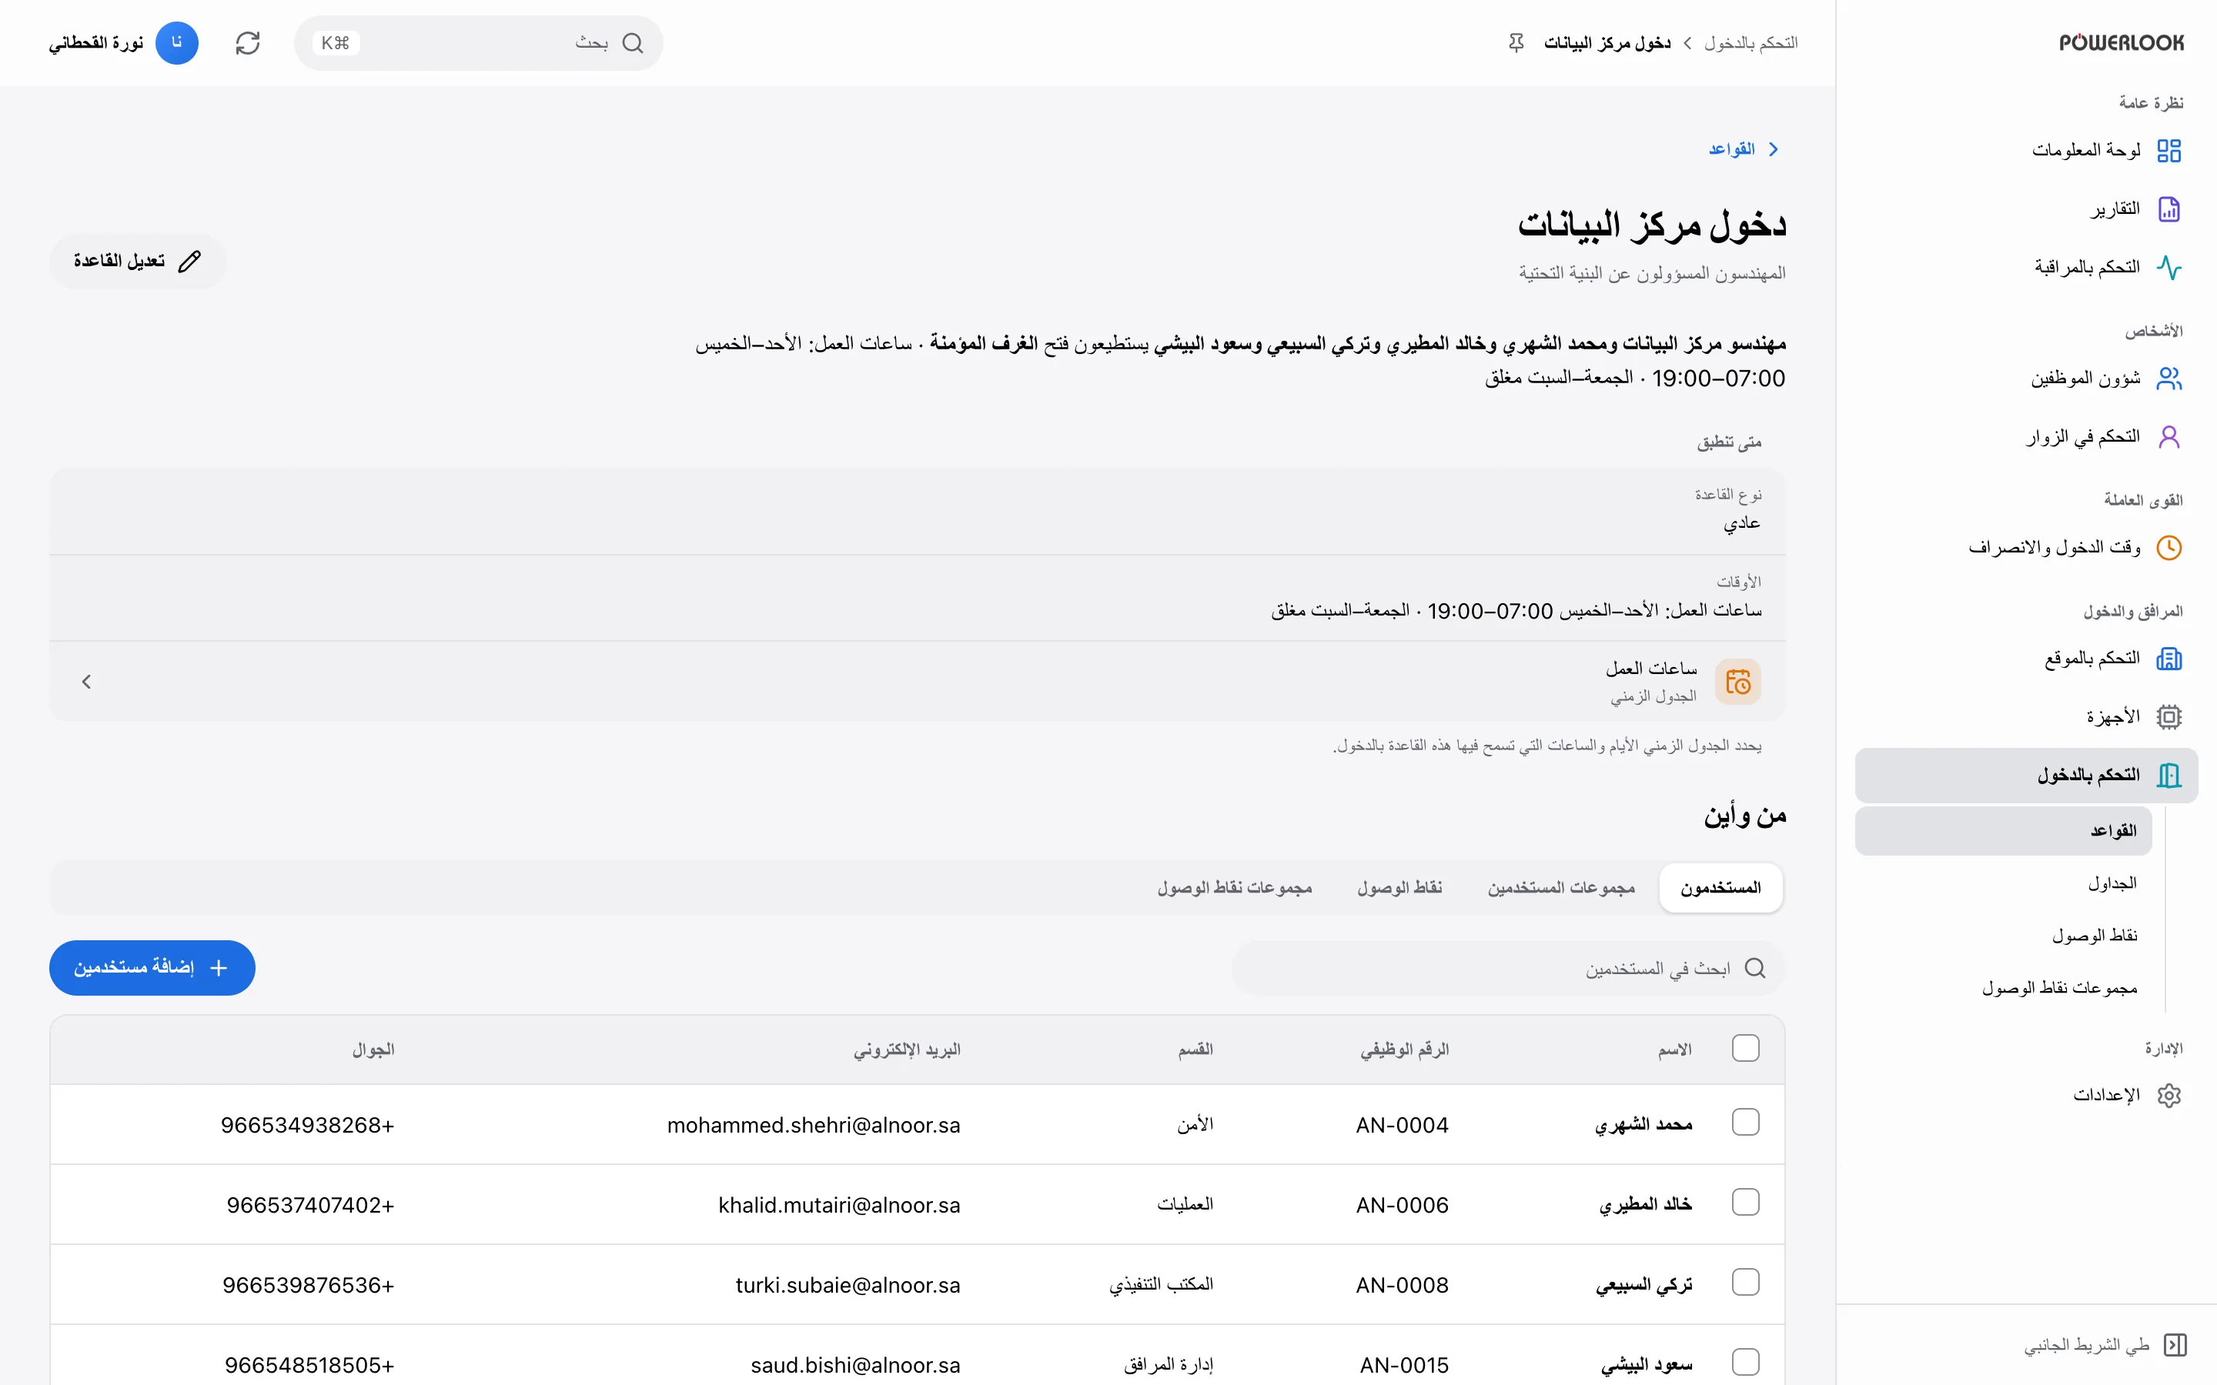Click employee ID AN-0004
The width and height of the screenshot is (2217, 1385).
point(1403,1125)
